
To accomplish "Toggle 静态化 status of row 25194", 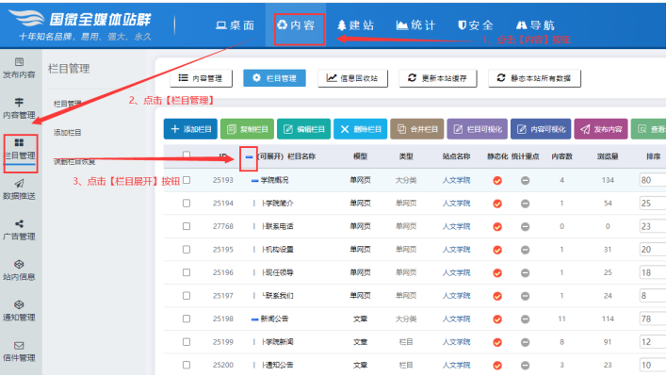I will pyautogui.click(x=497, y=204).
